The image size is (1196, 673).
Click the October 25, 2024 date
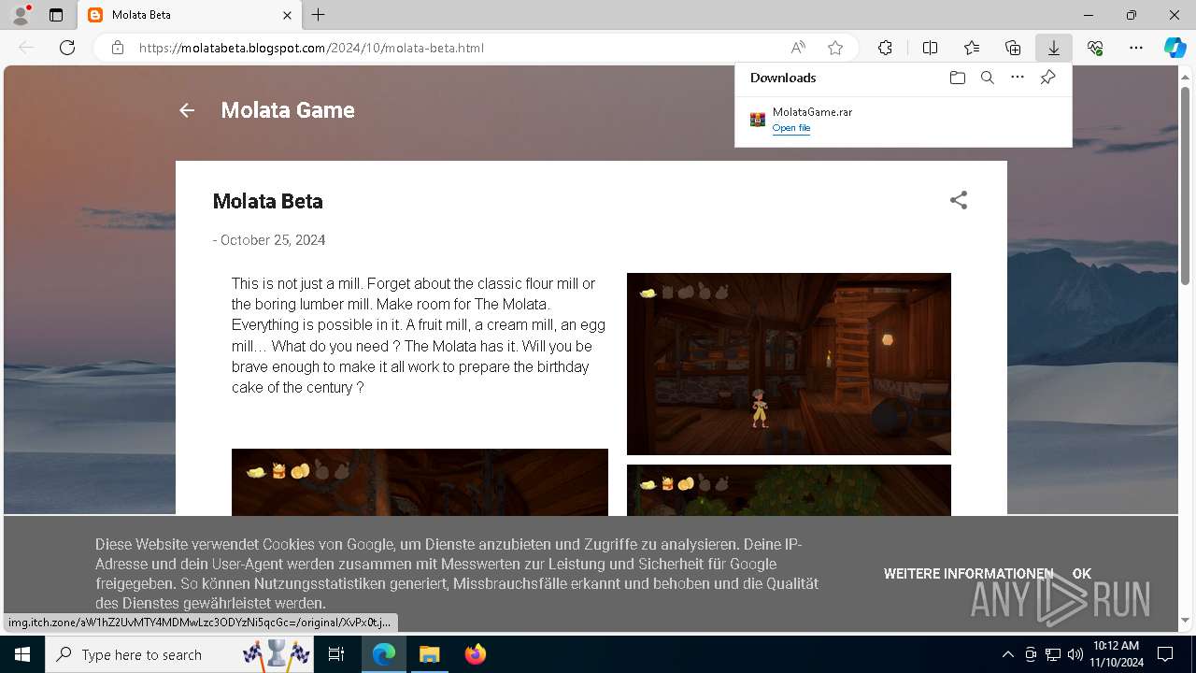pyautogui.click(x=273, y=240)
